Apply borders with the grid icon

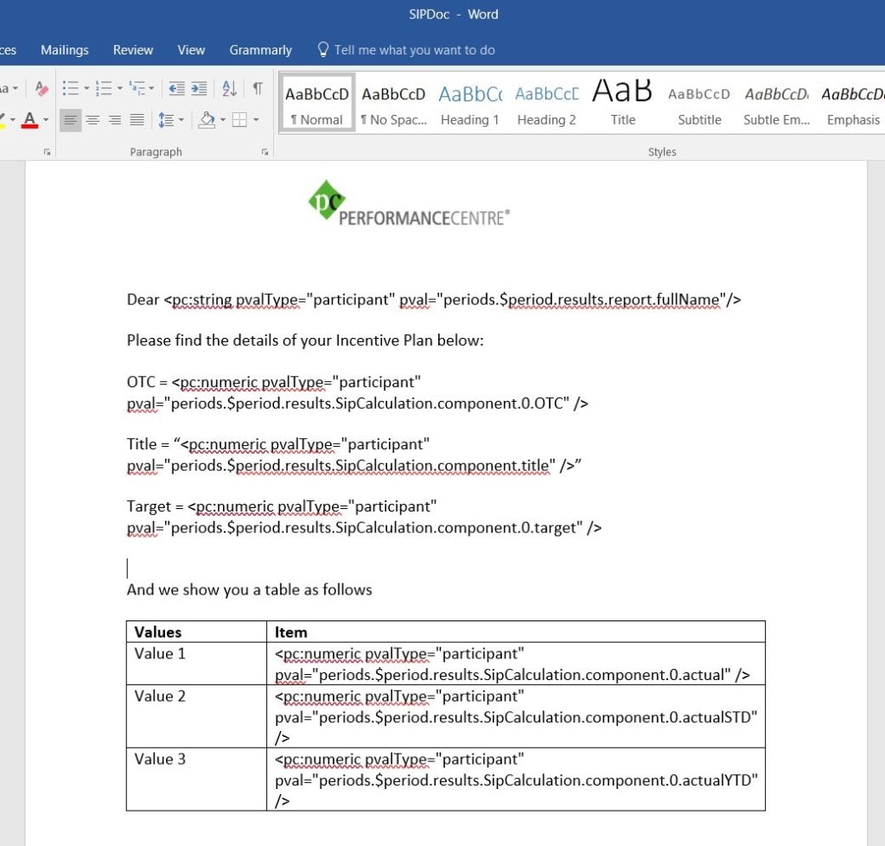point(239,119)
